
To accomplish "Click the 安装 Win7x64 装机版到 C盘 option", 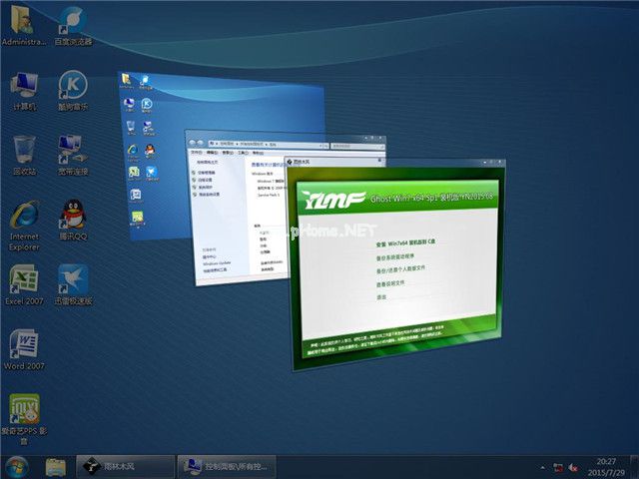I will tap(407, 244).
